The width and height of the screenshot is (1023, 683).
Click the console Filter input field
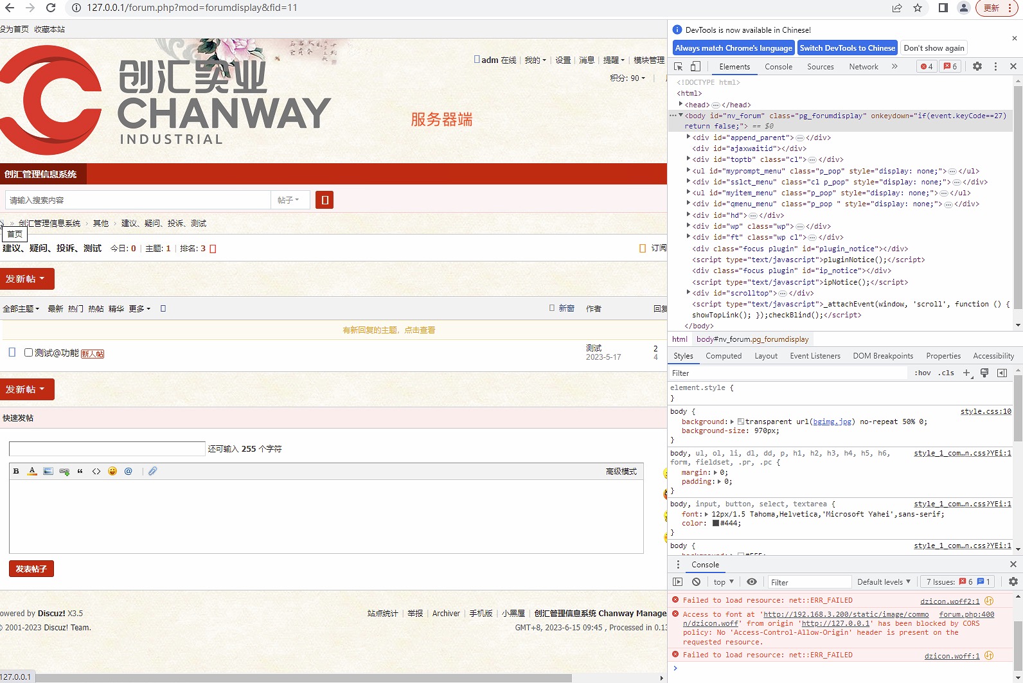pos(810,582)
